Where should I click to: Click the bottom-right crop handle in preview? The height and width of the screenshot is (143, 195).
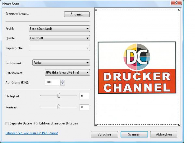click(x=179, y=125)
